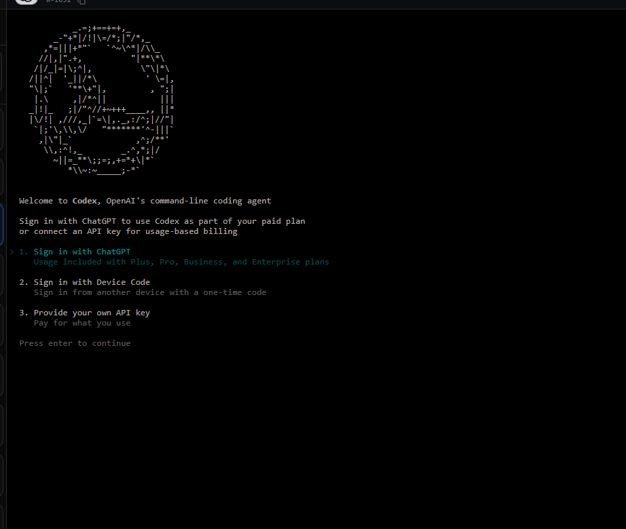Click the 'Press enter to continue' prompt
The height and width of the screenshot is (529, 626).
[75, 343]
